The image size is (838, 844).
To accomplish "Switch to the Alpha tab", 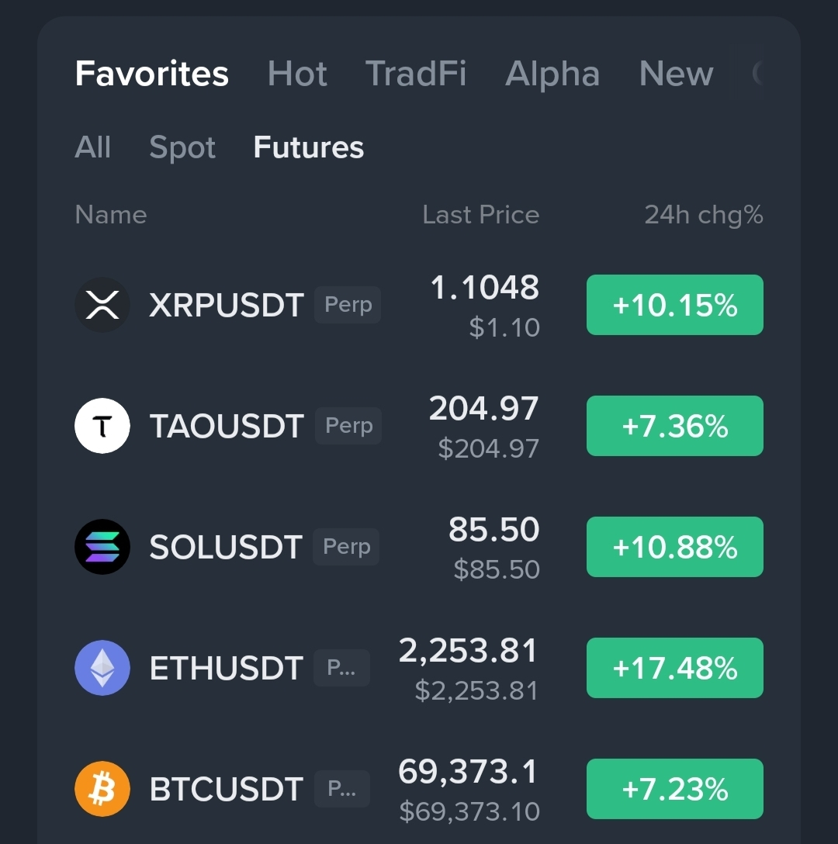I will point(552,73).
